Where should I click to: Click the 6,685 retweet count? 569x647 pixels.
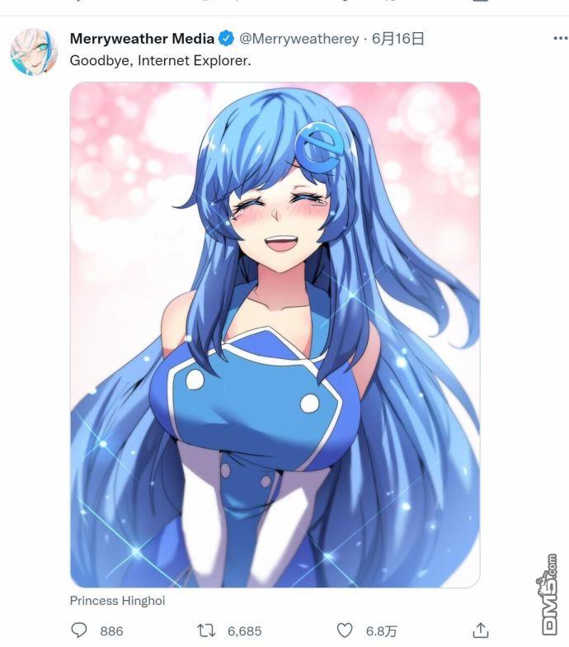244,630
